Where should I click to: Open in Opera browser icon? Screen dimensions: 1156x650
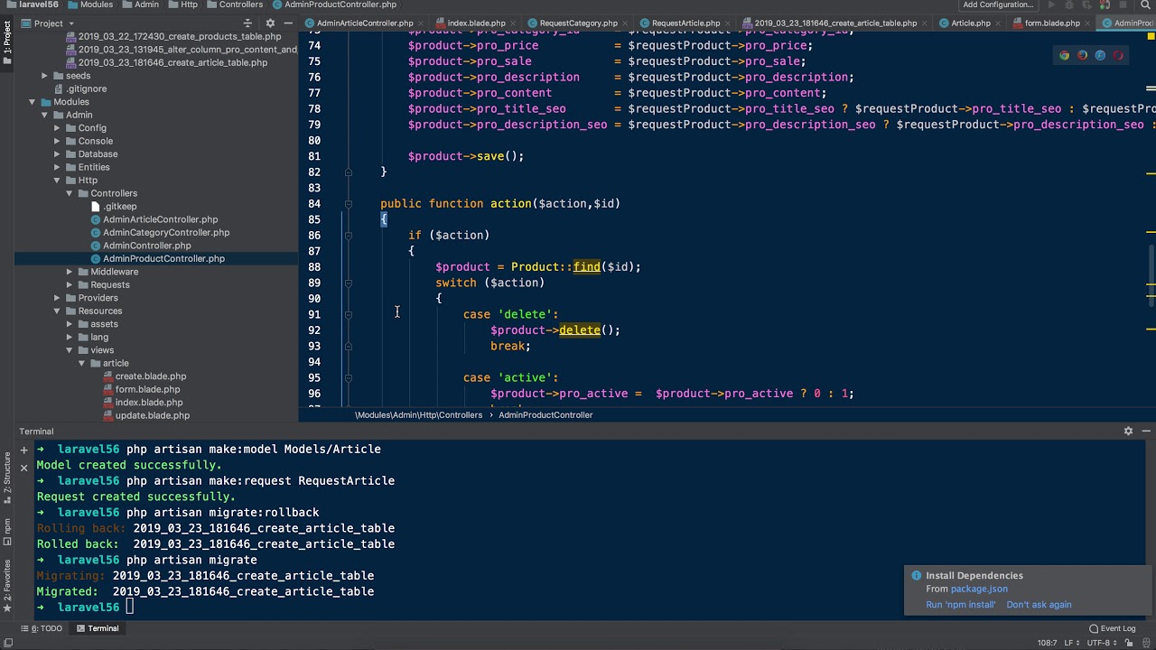[x=1118, y=56]
